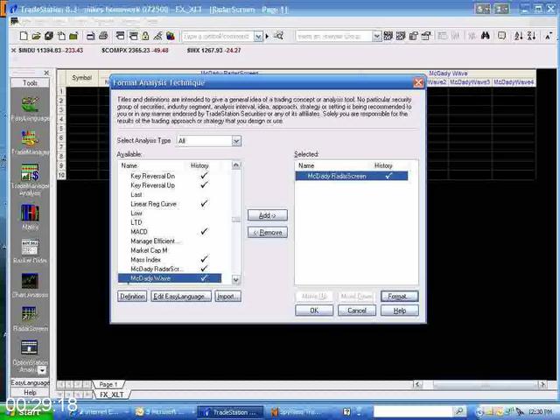The width and height of the screenshot is (560, 420).
Task: Click the Import... button
Action: tap(227, 297)
